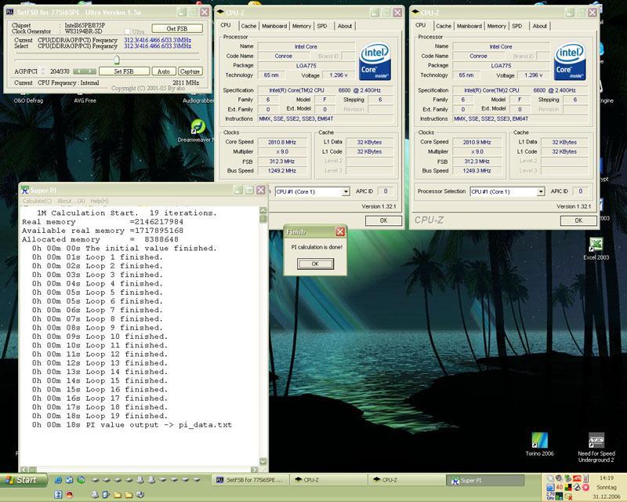Click Super PI vertical scrollbar down arrow
The width and height of the screenshot is (627, 502).
263,461
